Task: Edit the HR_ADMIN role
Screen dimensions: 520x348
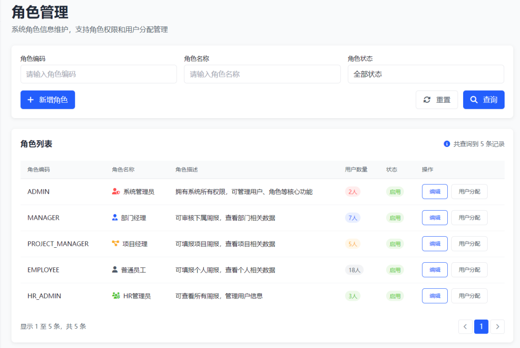Action: (435, 296)
